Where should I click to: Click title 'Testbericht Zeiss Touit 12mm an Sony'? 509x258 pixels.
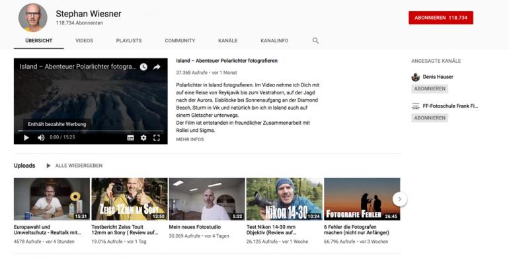pyautogui.click(x=125, y=230)
